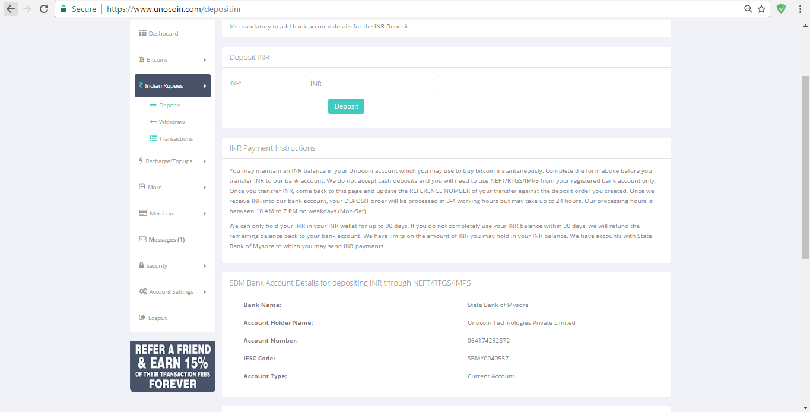Click the More plus-box icon
This screenshot has width=810, height=412.
[142, 186]
